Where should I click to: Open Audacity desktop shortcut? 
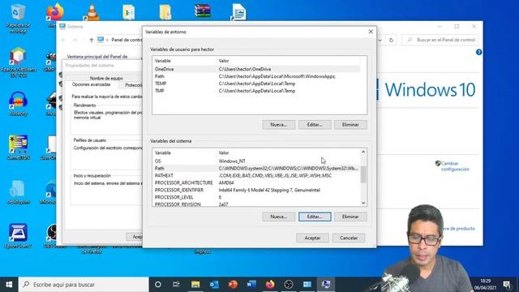click(18, 104)
